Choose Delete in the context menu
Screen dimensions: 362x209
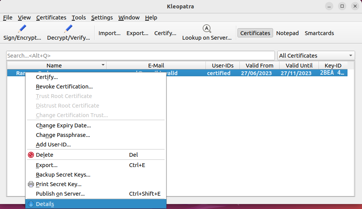pyautogui.click(x=95, y=155)
